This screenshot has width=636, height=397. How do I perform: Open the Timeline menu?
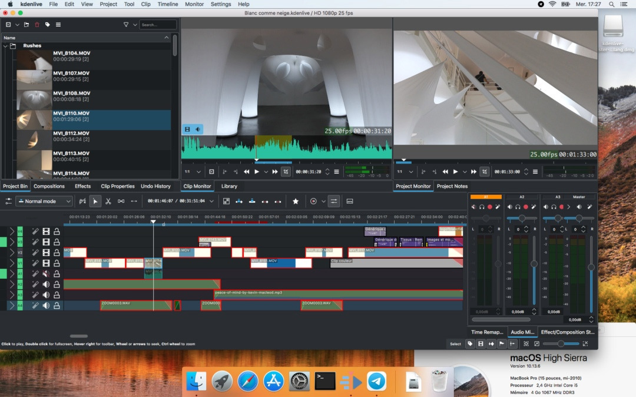click(167, 4)
